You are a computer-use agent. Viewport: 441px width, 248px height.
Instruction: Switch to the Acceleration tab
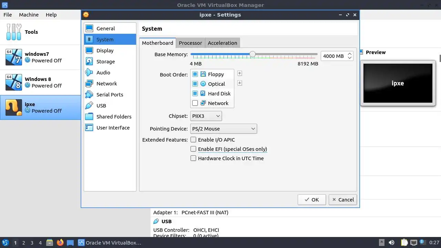(x=222, y=43)
